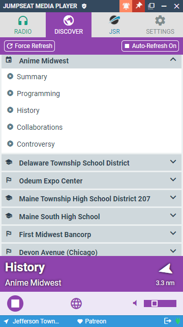
Task: Switch to the Radio tab
Action: coord(23,25)
